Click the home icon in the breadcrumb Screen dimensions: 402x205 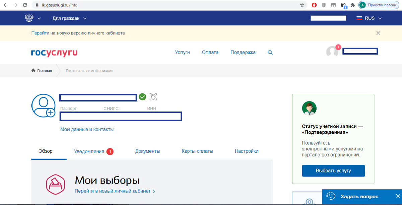pos(33,70)
